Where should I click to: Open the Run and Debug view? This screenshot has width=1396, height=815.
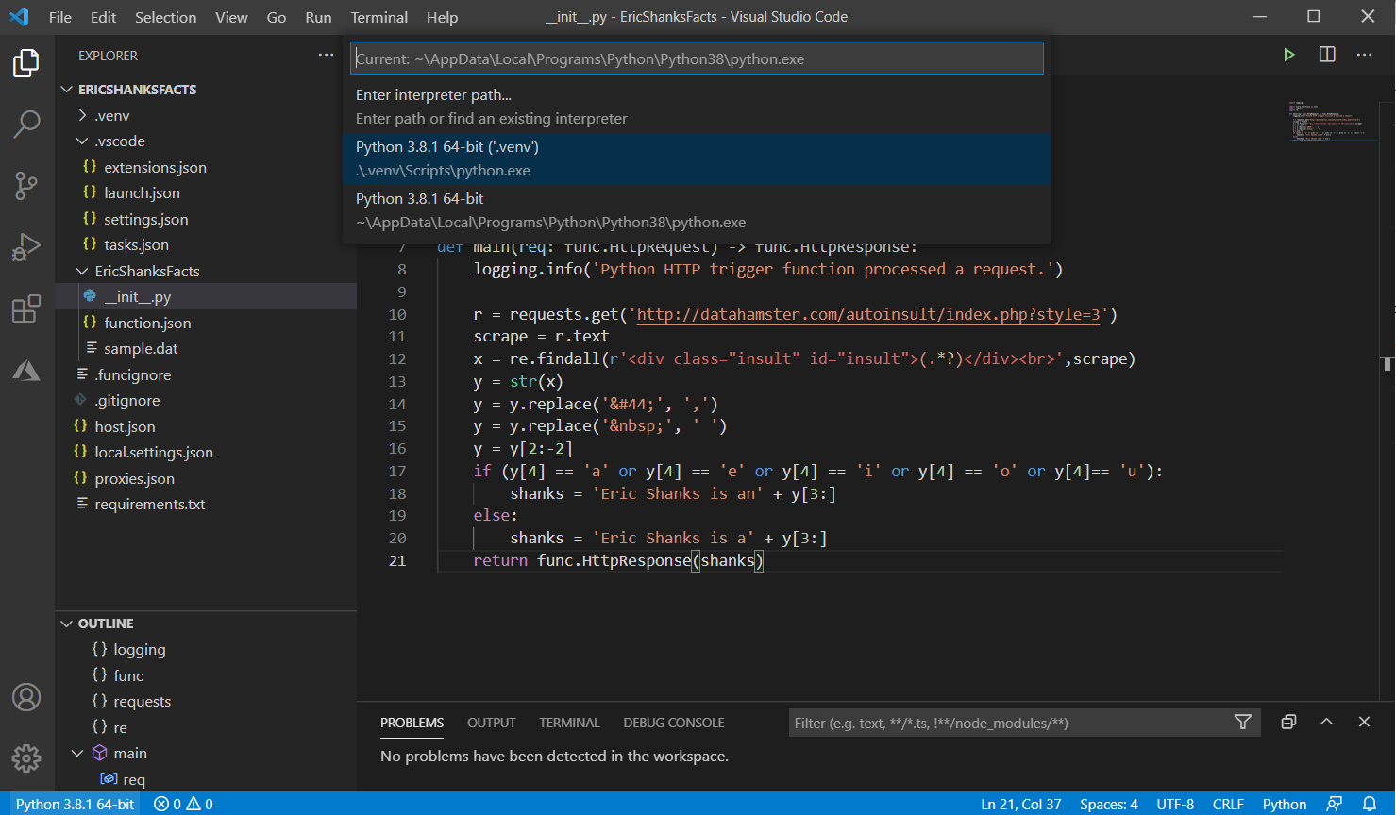[26, 247]
